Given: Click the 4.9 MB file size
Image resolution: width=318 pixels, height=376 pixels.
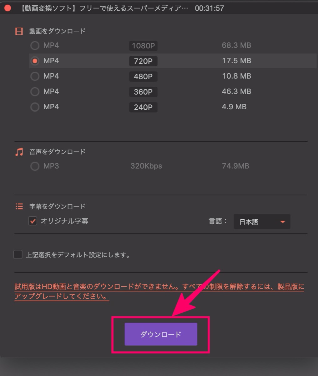Looking at the screenshot, I should pos(234,107).
